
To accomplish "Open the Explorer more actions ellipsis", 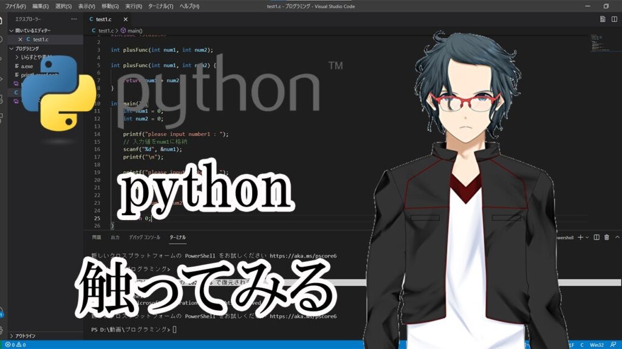I will [x=74, y=19].
